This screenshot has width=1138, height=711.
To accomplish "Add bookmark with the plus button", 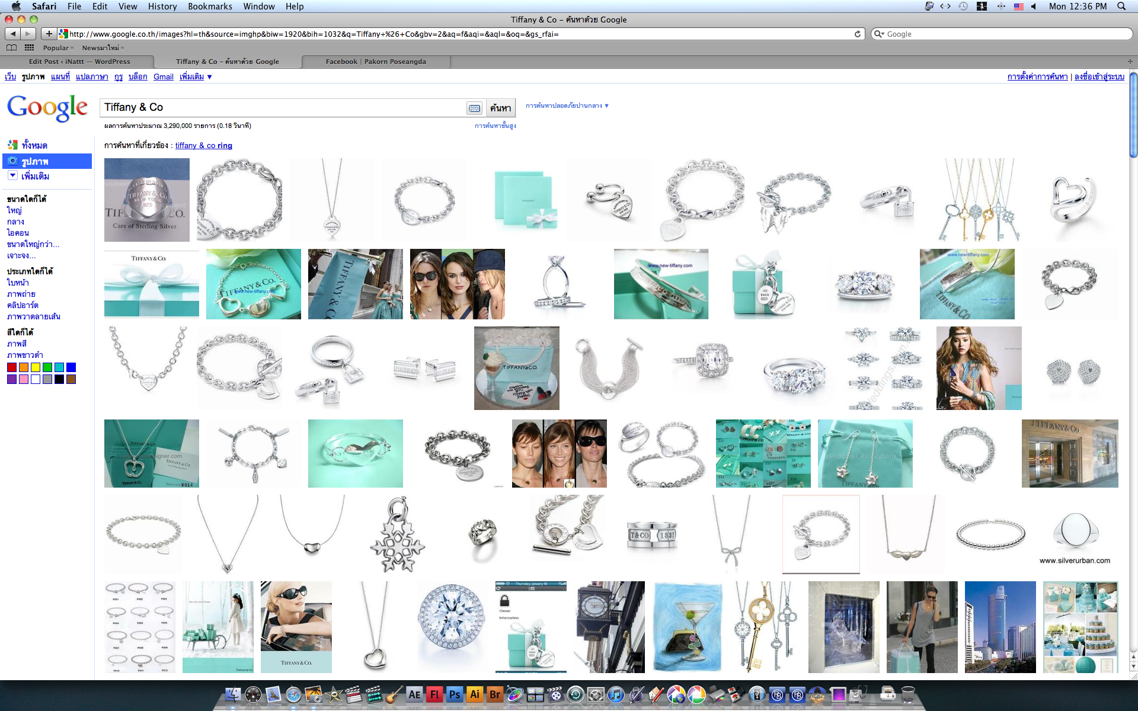I will tap(49, 34).
